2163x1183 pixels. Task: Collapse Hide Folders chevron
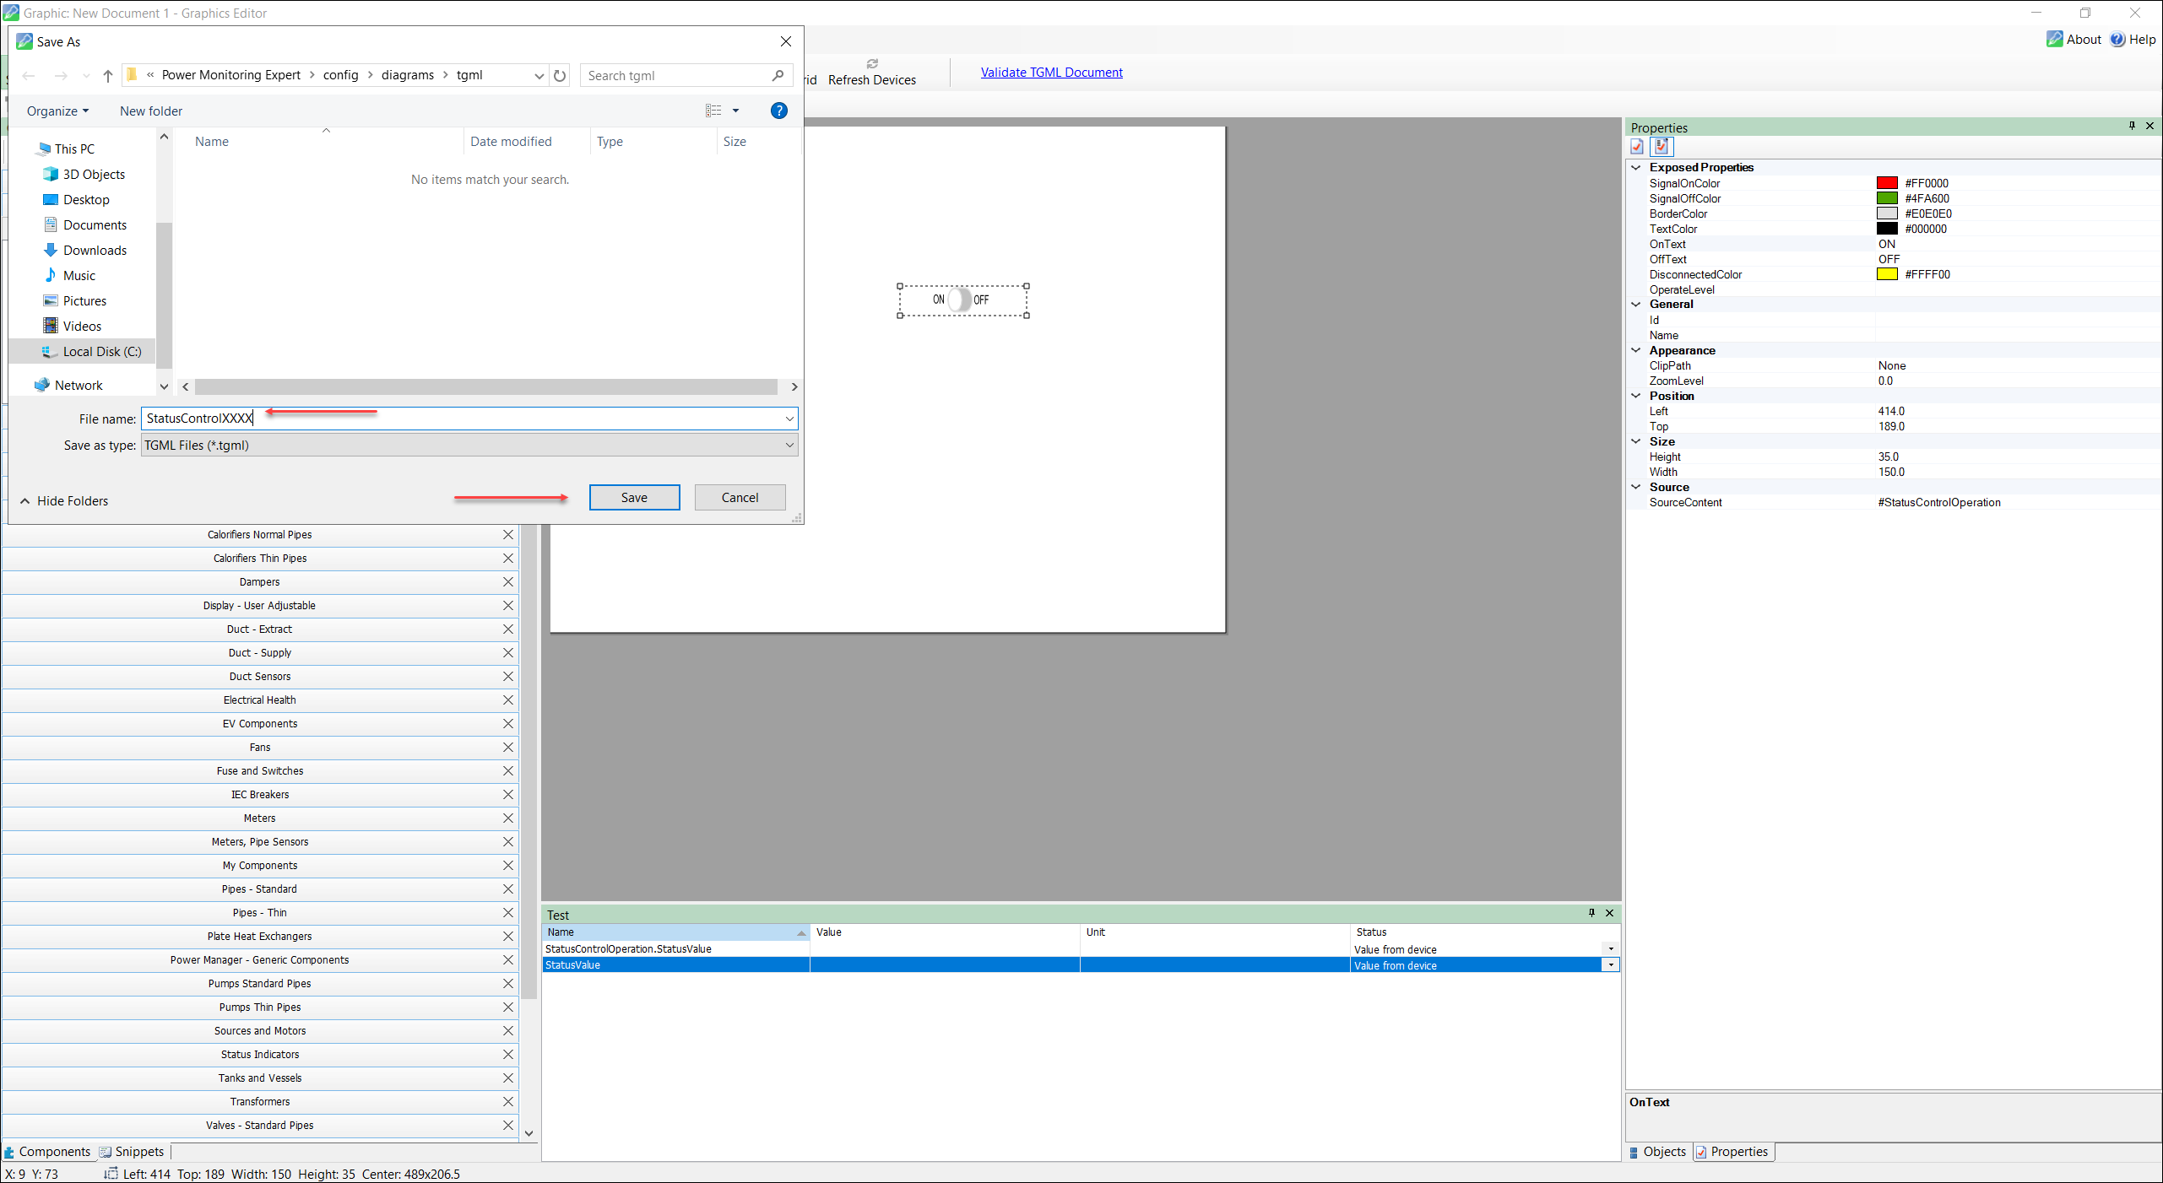(25, 501)
